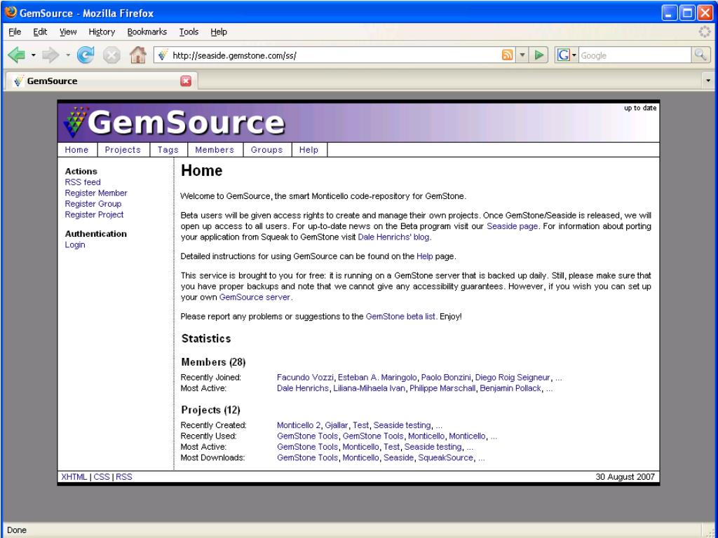
Task: Click the search magnifier icon
Action: pyautogui.click(x=700, y=55)
